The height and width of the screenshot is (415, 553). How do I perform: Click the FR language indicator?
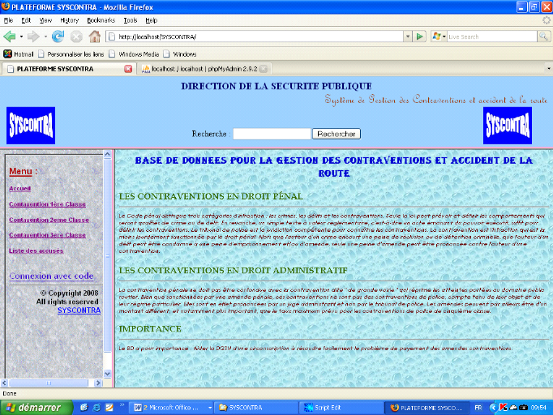[478, 408]
